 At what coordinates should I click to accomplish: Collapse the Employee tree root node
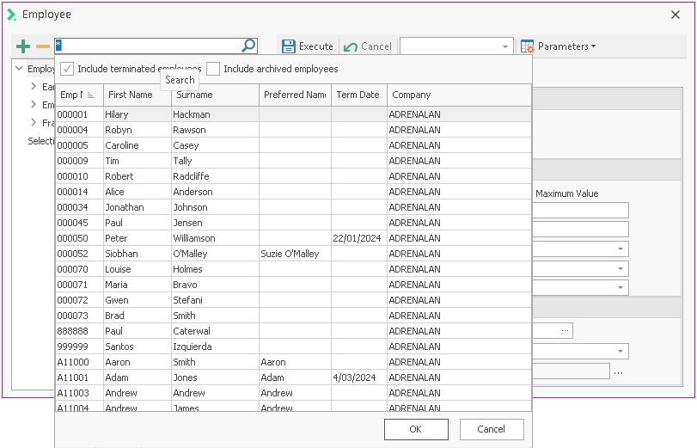tap(20, 69)
